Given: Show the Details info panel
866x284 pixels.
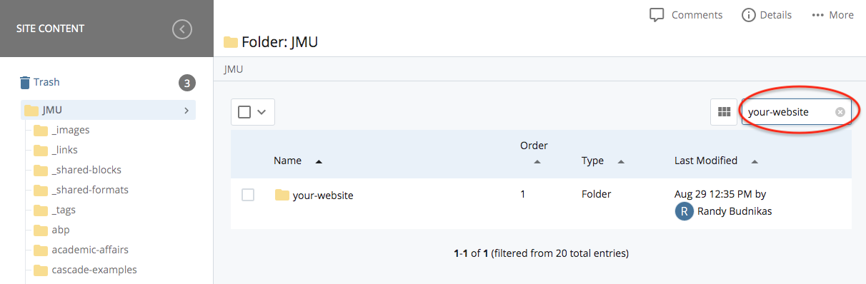Looking at the screenshot, I should pos(767,15).
